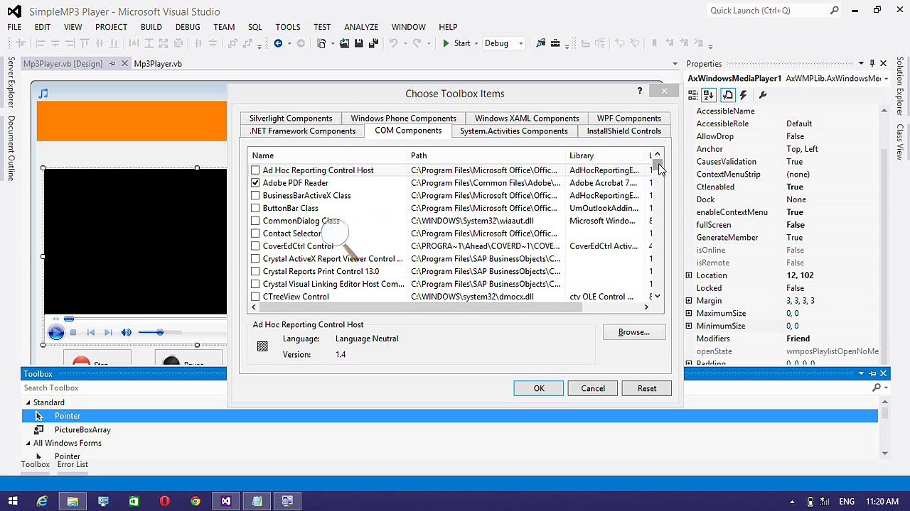This screenshot has height=511, width=910.
Task: Tick the Ad Hoc Reporting Control Host checkbox
Action: click(255, 170)
